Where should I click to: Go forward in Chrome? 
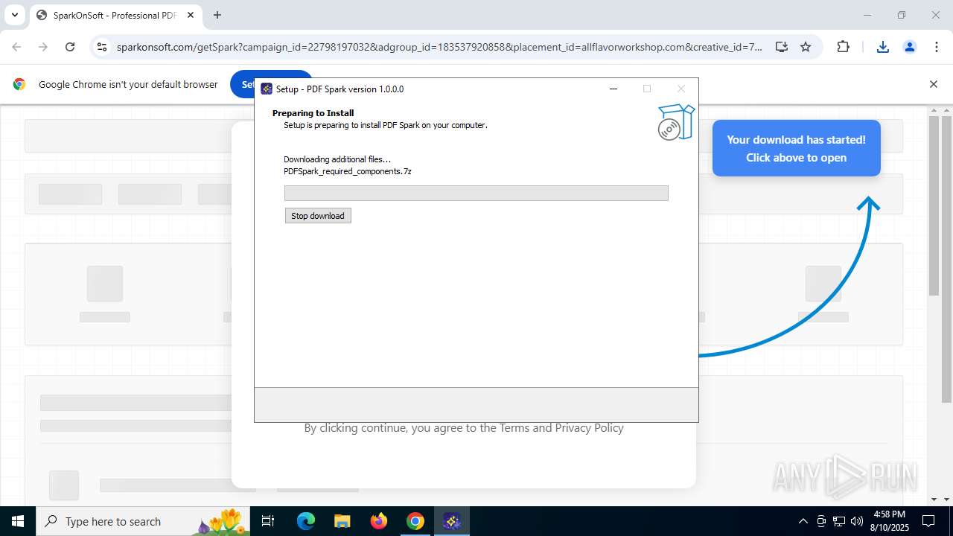pyautogui.click(x=43, y=47)
